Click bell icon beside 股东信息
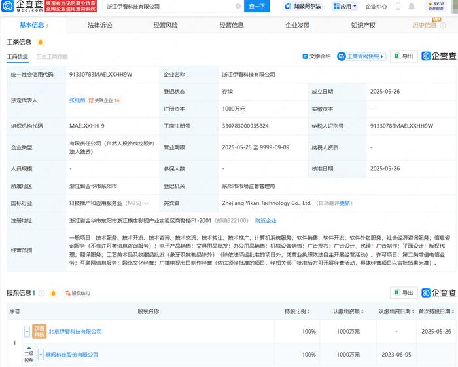 click(54, 293)
